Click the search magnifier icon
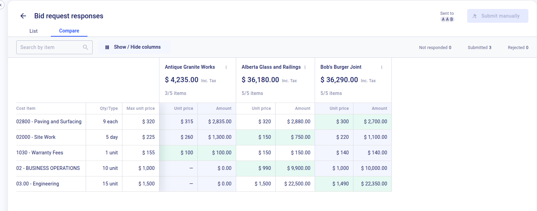Viewport: 537px width, 211px height. point(85,47)
